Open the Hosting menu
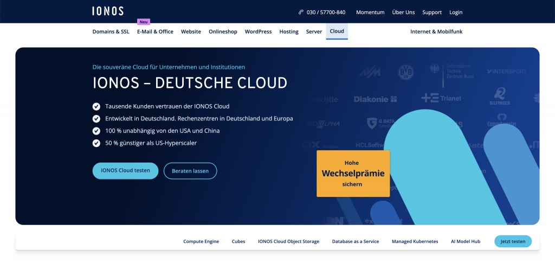Image resolution: width=555 pixels, height=263 pixels. [x=289, y=31]
